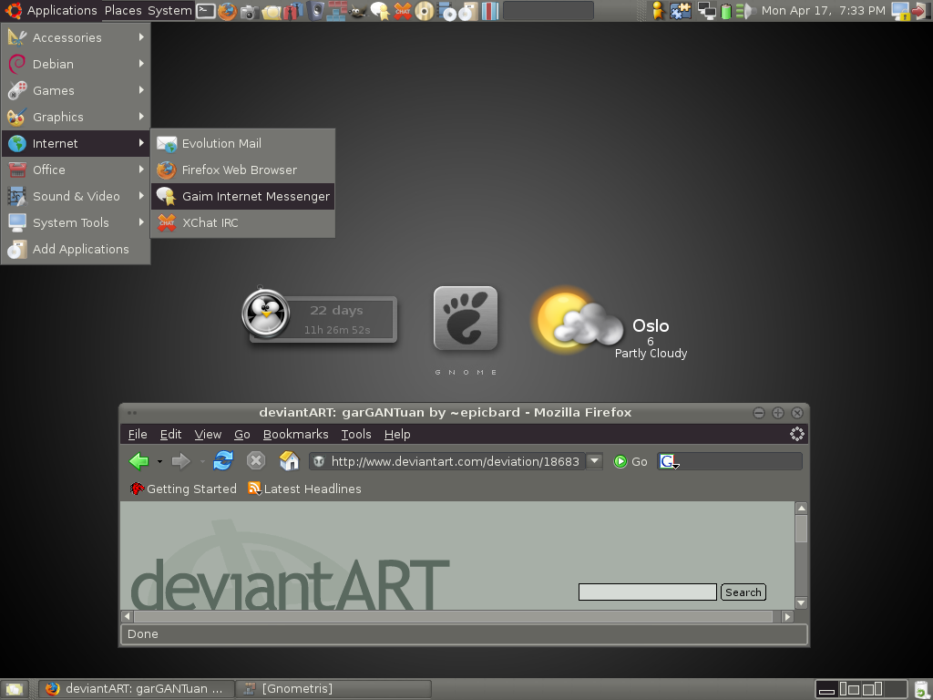The height and width of the screenshot is (700, 933).
Task: Expand the Office submenu
Action: 76,170
